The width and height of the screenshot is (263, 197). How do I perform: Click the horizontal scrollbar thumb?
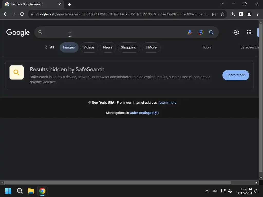(x=118, y=182)
